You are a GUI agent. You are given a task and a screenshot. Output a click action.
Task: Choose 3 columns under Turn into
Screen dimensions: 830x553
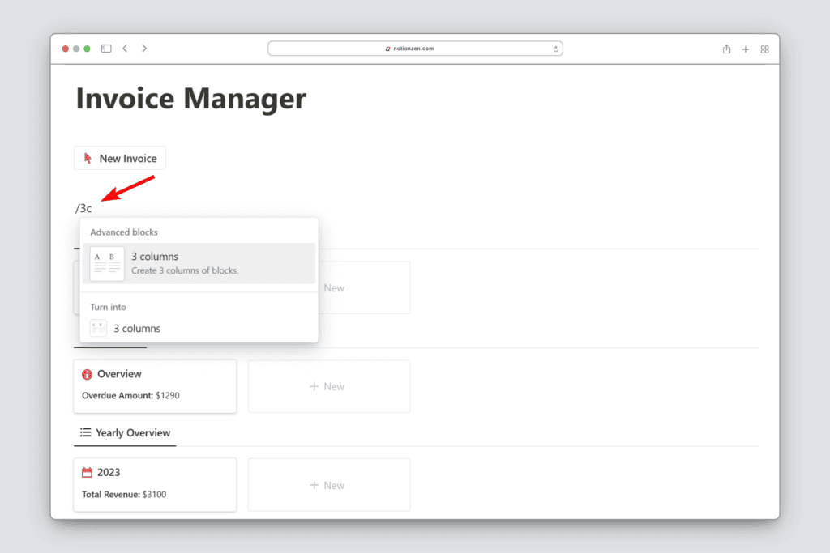[137, 329]
